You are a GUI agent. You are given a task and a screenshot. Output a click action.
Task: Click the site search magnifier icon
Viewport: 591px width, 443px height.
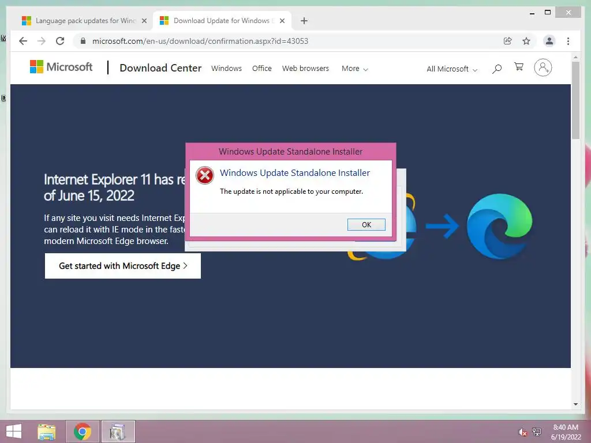tap(497, 69)
